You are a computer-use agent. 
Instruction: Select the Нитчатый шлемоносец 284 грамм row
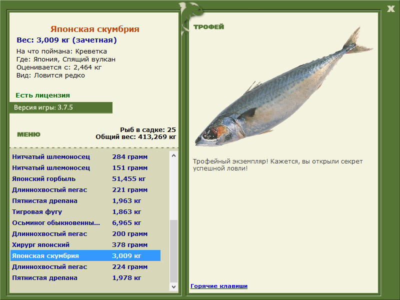(x=85, y=156)
